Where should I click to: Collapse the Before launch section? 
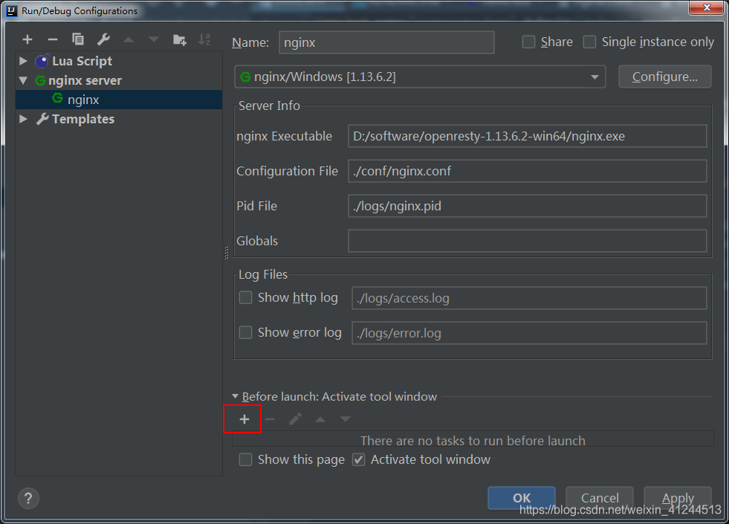236,397
